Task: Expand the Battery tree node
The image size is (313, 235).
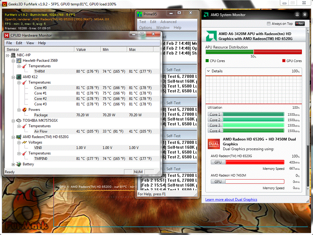Action: (13, 164)
